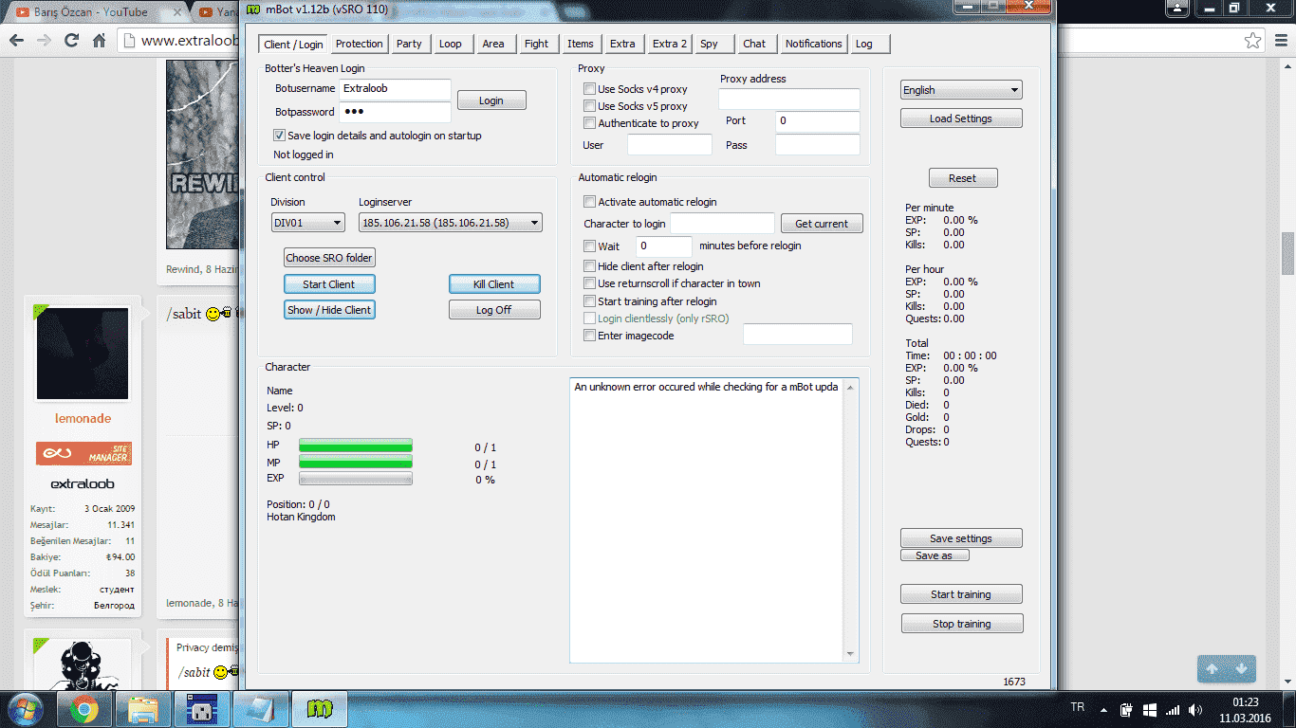Open the Extra tab
Viewport: 1296px width, 728px height.
pyautogui.click(x=622, y=44)
